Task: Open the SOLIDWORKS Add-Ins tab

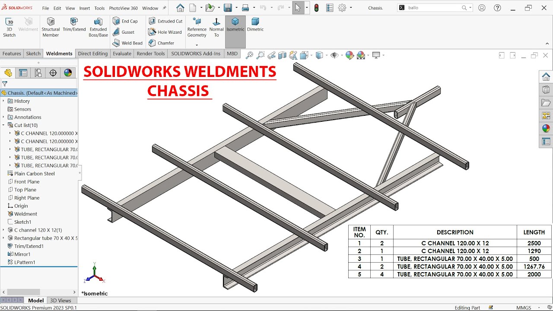Action: (x=196, y=54)
